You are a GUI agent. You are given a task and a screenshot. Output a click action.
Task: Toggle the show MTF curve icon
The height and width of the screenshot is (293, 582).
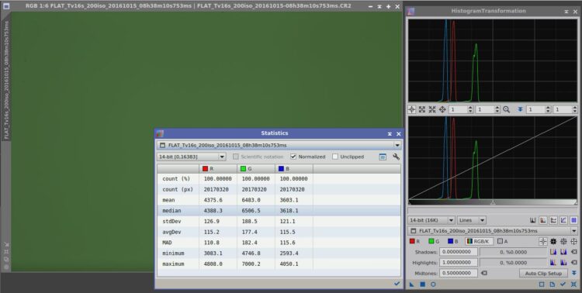coord(563,220)
